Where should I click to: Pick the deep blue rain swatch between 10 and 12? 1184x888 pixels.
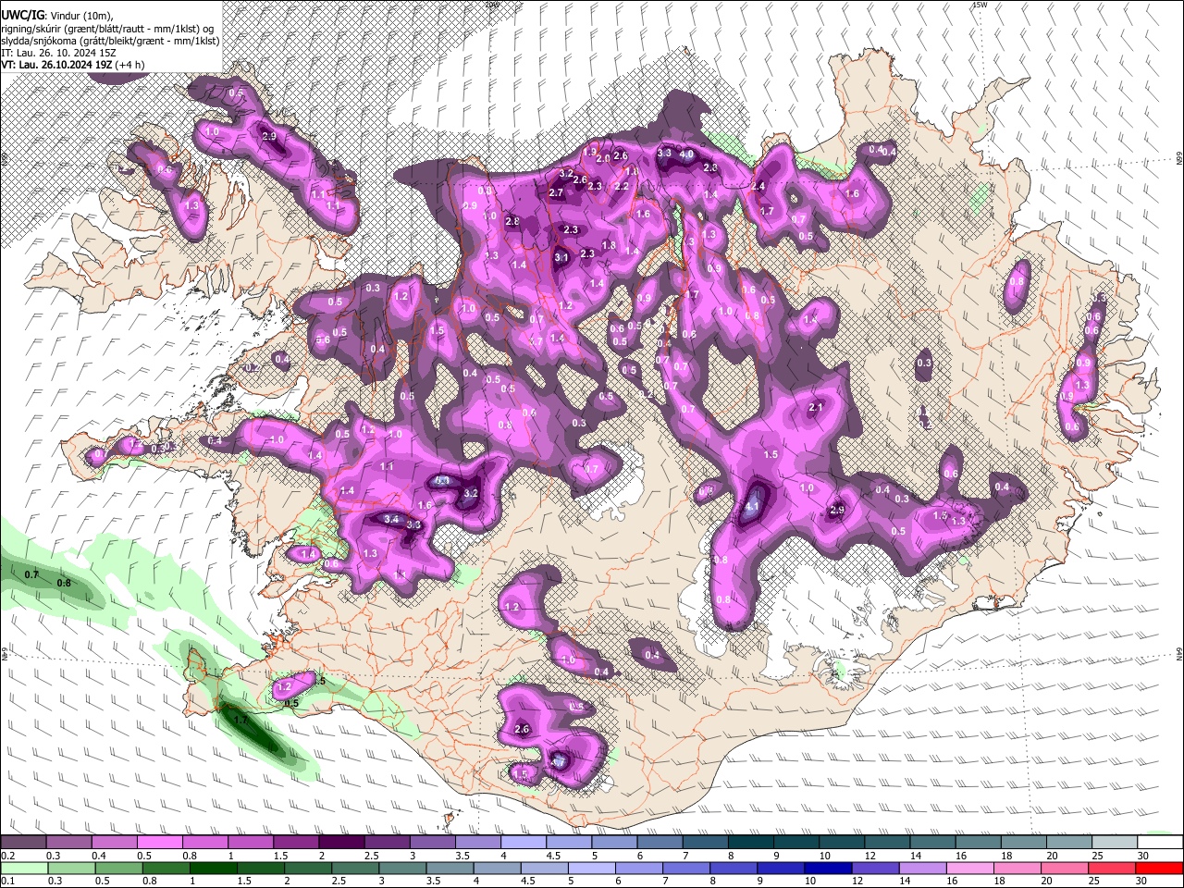(x=826, y=868)
